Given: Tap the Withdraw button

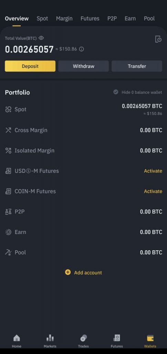Looking at the screenshot, I should [x=84, y=66].
